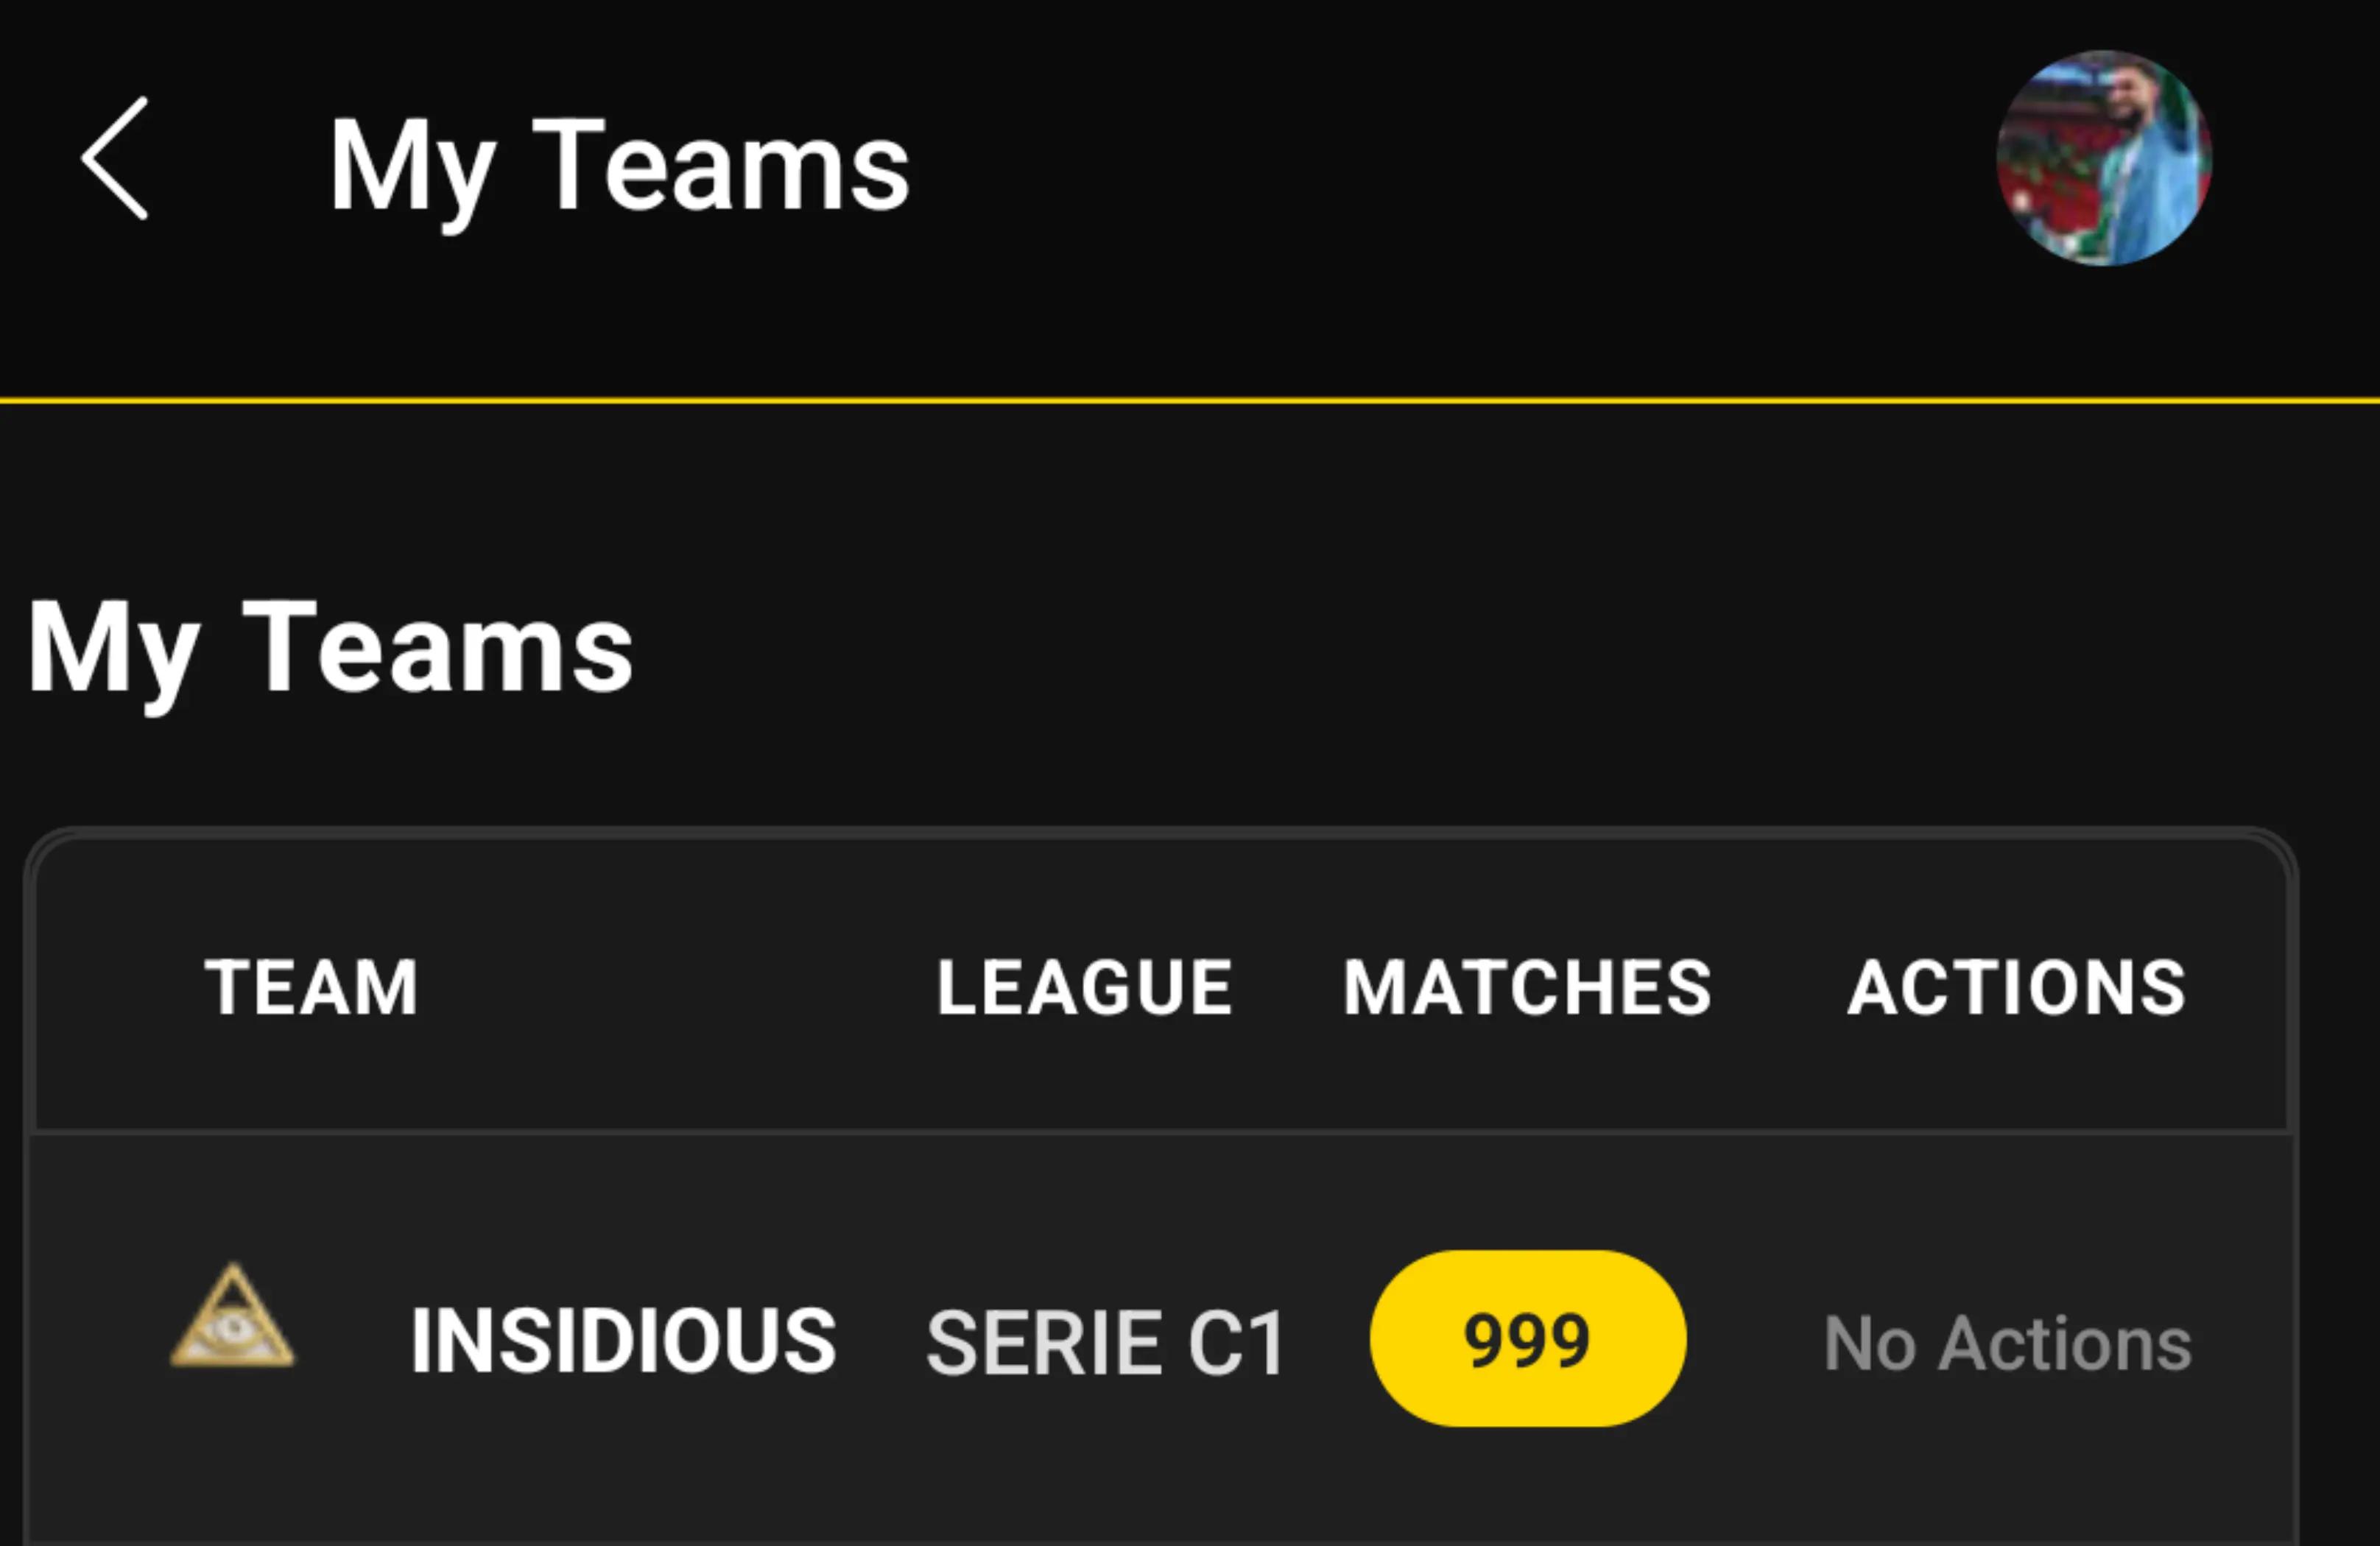The width and height of the screenshot is (2380, 1546).
Task: Open the user profile avatar
Action: 2104,158
